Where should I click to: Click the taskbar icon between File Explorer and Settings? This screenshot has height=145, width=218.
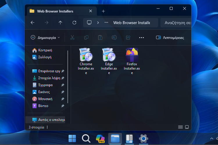(x=129, y=139)
